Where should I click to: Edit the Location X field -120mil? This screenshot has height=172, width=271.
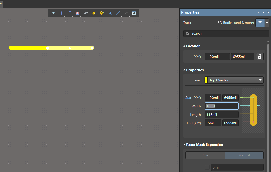click(217, 57)
